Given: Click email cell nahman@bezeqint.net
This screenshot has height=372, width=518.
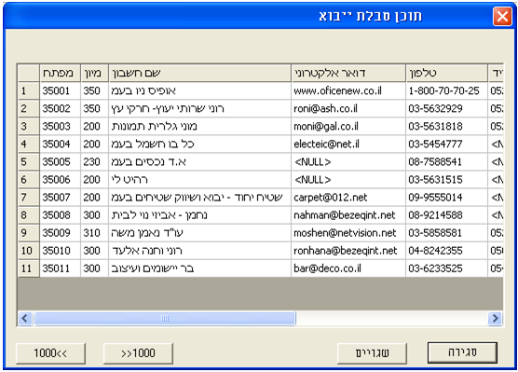Looking at the screenshot, I should 348,215.
